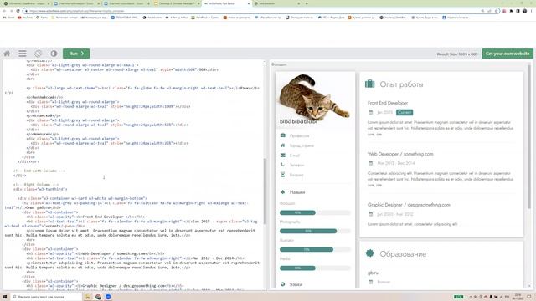Change editor orientation with rotate icon
Image resolution: width=536 pixels, height=301 pixels.
(x=39, y=54)
